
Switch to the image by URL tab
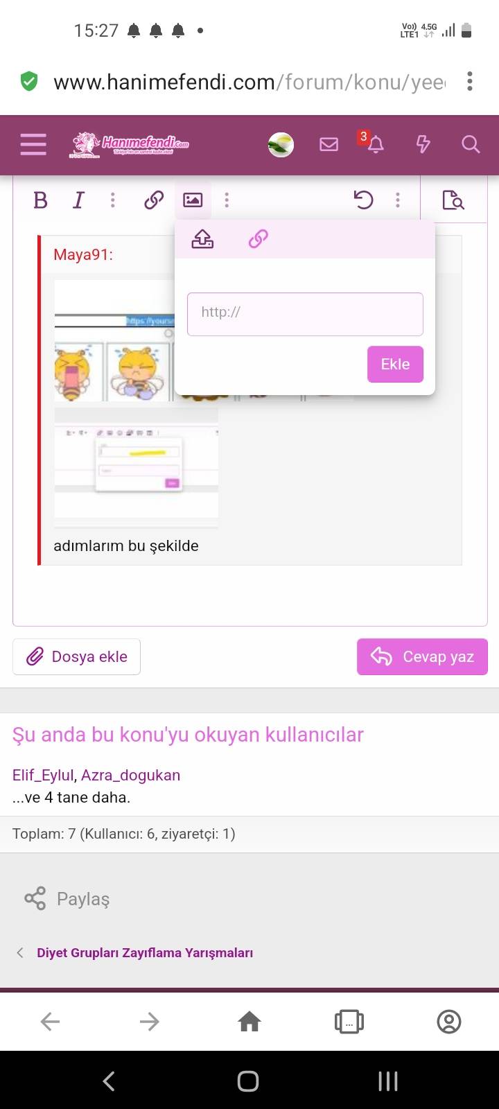(x=259, y=239)
